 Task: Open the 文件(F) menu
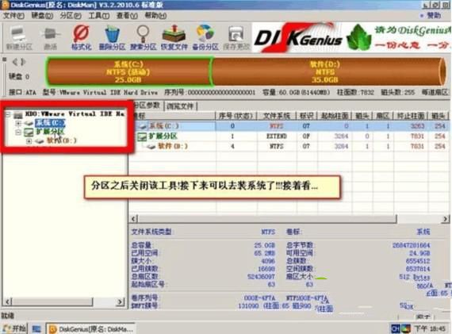[x=13, y=16]
